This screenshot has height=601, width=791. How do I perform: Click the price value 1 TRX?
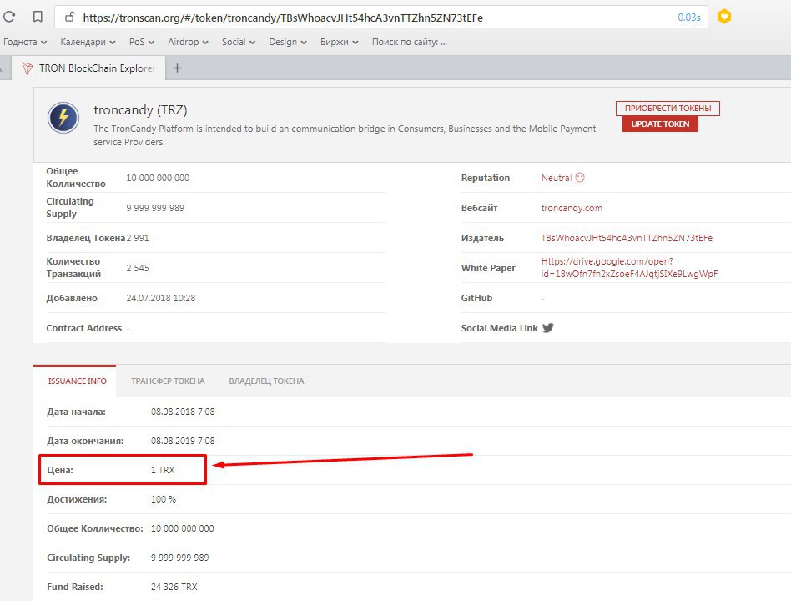pos(163,470)
